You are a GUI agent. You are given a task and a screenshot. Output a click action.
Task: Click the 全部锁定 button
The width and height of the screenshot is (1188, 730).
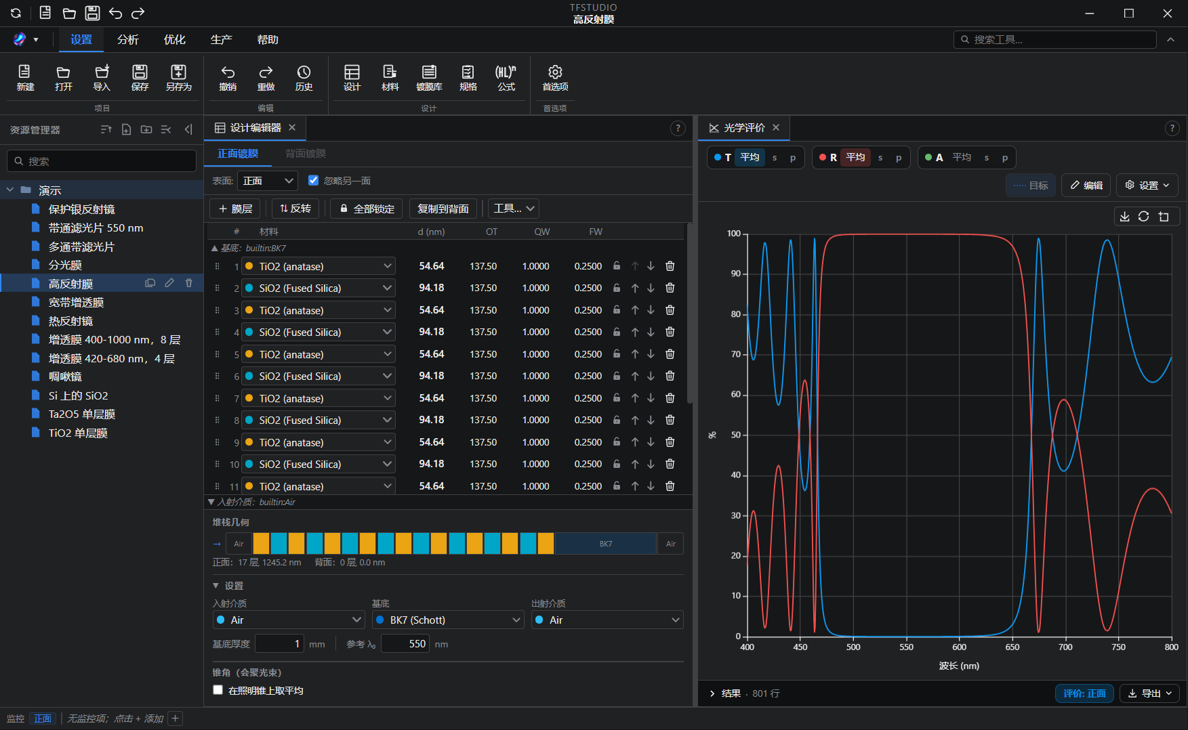[367, 209]
